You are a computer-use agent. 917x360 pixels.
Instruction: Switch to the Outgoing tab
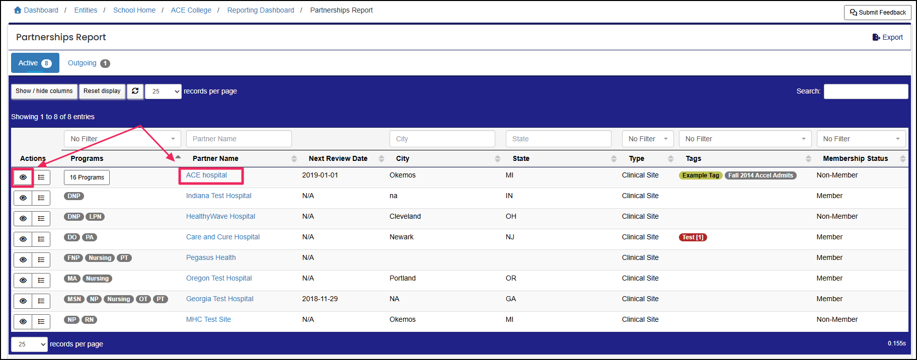click(89, 63)
